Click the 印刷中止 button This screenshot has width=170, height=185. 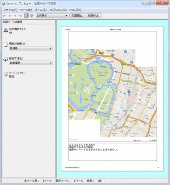(94, 16)
